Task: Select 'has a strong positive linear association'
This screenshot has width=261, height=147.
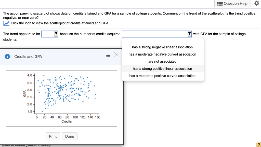Action: point(163,69)
